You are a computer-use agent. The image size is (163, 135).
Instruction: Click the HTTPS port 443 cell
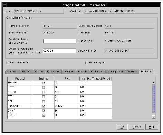[x=67, y=92]
